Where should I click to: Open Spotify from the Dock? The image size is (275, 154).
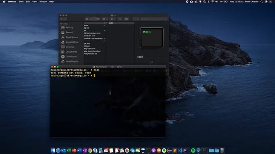pos(193,151)
